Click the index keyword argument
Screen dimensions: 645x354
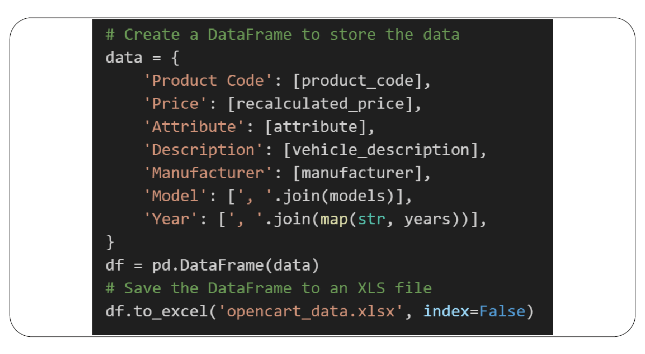(x=446, y=311)
